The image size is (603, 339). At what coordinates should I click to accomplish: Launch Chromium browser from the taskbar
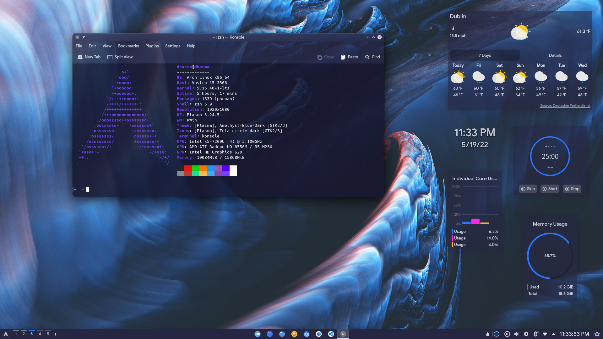[x=307, y=334]
